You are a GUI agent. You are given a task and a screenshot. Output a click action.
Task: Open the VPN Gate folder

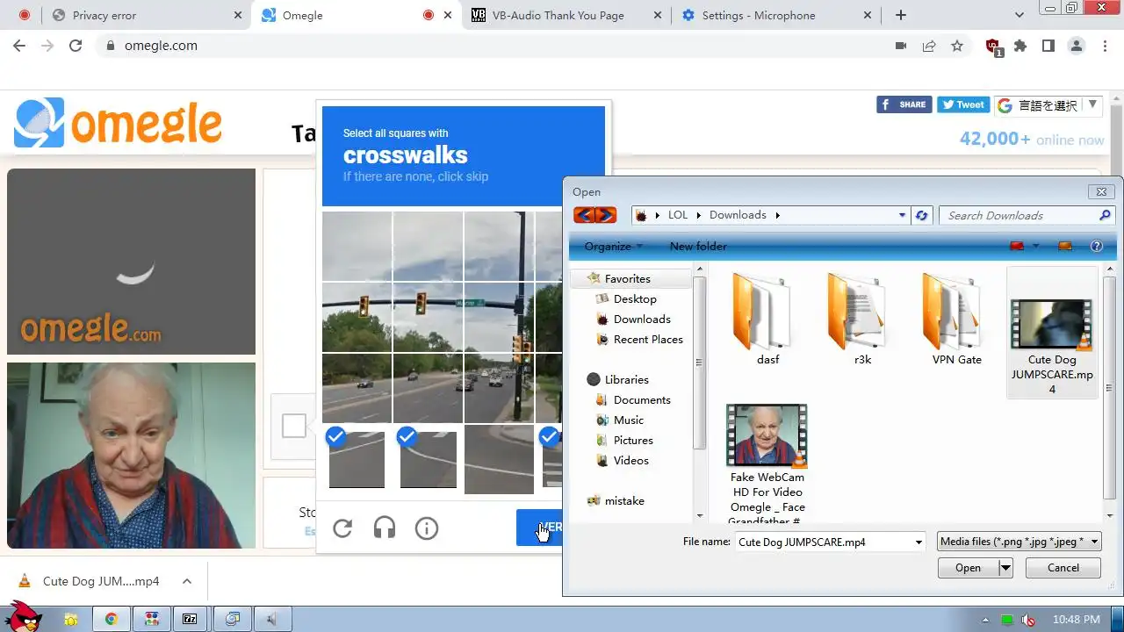coord(957,320)
